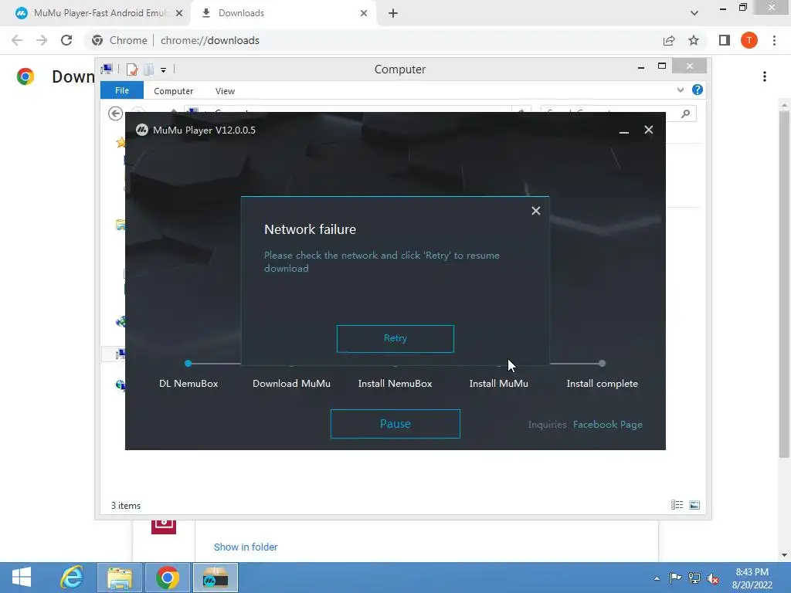This screenshot has width=791, height=593.
Task: Click the New folder quick access icon
Action: (148, 69)
